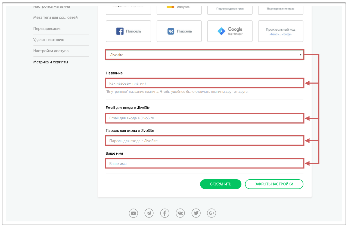Select the Google Tag Manager tile
Viewport: 348px width, 227px height.
[230, 31]
